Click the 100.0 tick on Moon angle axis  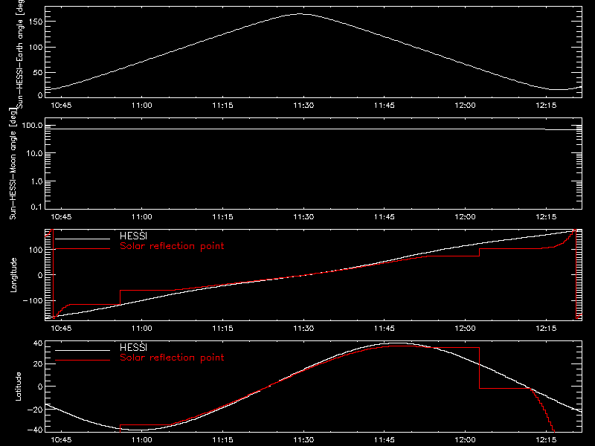tap(33, 126)
